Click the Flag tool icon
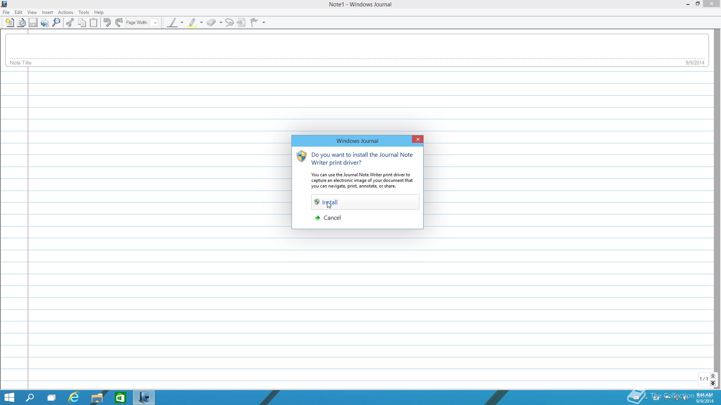 [255, 22]
